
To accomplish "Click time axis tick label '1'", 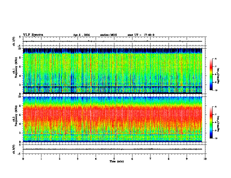I will [41, 159].
